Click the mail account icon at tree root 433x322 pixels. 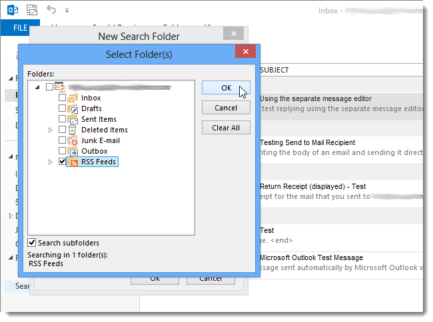tap(60, 87)
